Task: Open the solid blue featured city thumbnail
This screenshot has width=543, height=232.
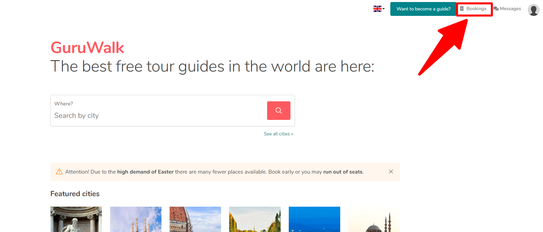Action: (x=314, y=220)
